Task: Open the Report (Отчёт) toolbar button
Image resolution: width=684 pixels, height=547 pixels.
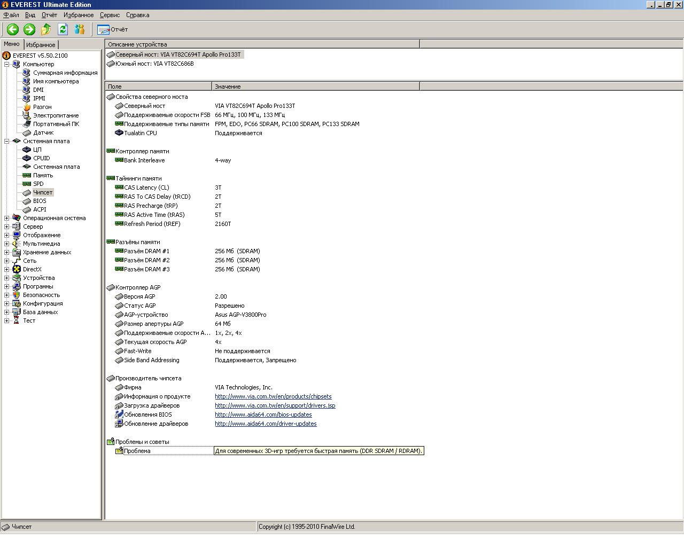Action: coord(113,29)
